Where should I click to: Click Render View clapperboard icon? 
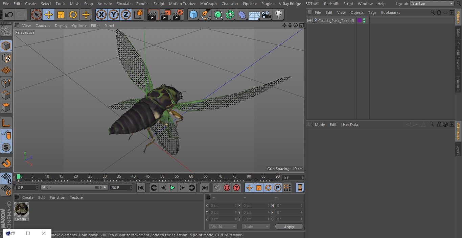tap(153, 15)
